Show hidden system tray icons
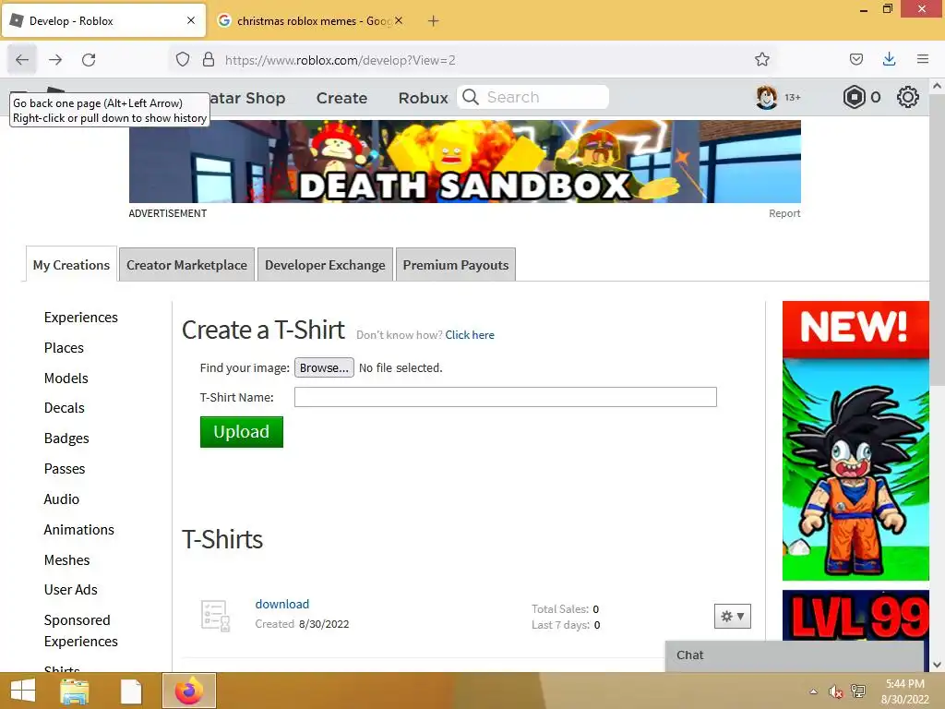The height and width of the screenshot is (709, 945). tap(814, 691)
